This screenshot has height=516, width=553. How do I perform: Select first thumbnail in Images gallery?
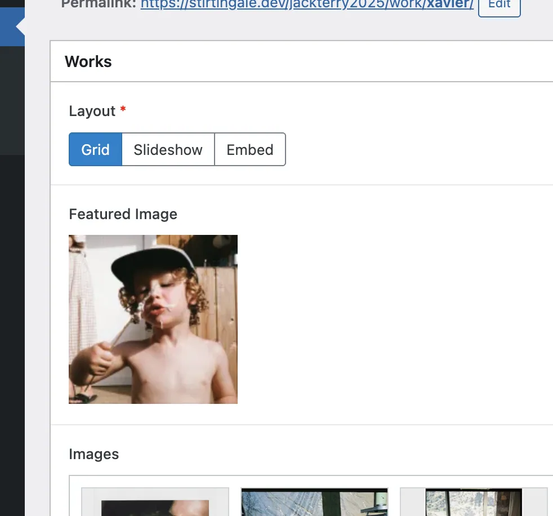coord(155,503)
